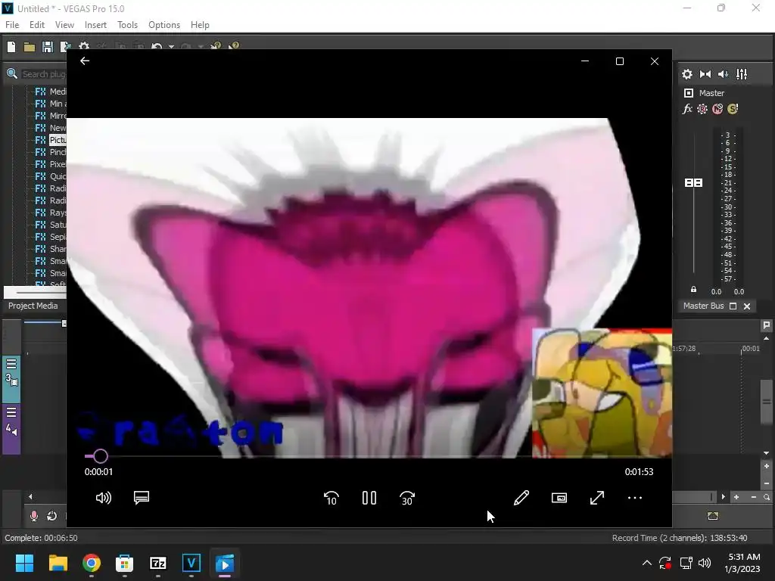Screen dimensions: 775x581
Task: Click the Undo arrow in VEGAS toolbar
Action: click(157, 46)
